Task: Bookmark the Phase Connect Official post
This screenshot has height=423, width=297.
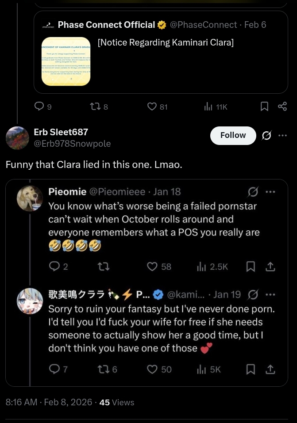Action: (x=264, y=107)
